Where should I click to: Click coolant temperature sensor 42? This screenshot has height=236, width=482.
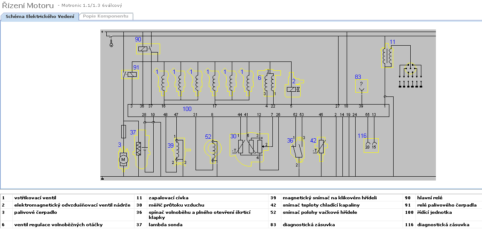pos(321,149)
